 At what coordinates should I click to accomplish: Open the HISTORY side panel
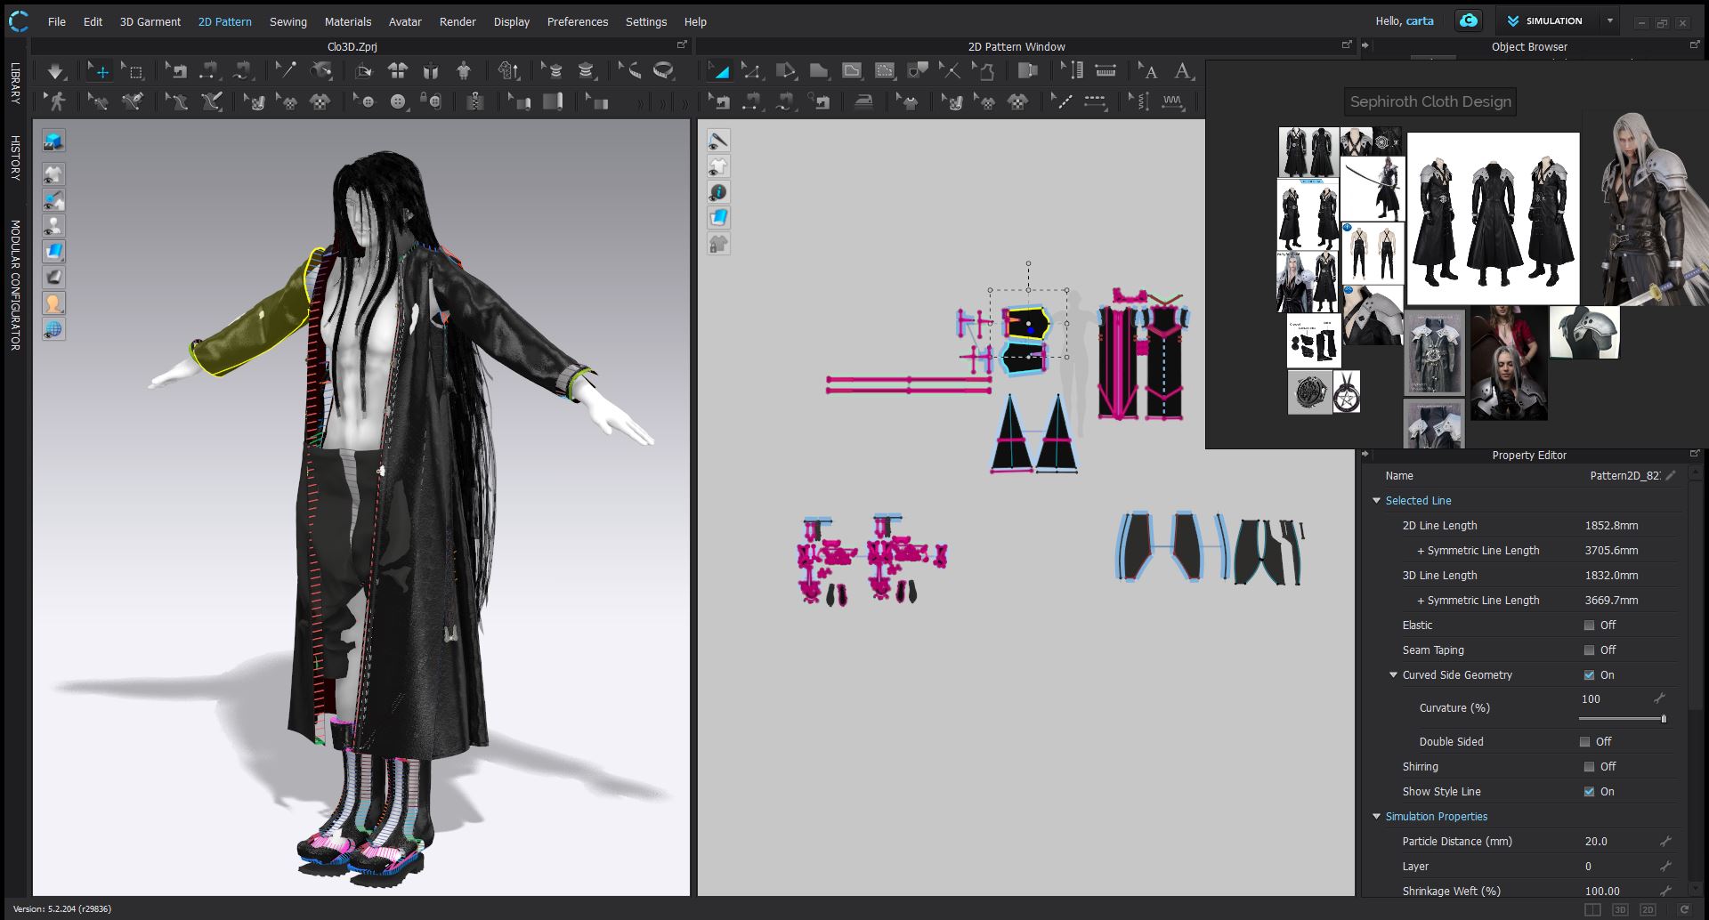tap(15, 158)
